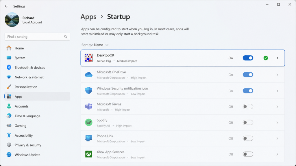Click the Richard account name
Screen dimensions: 296x166
pos(28,18)
